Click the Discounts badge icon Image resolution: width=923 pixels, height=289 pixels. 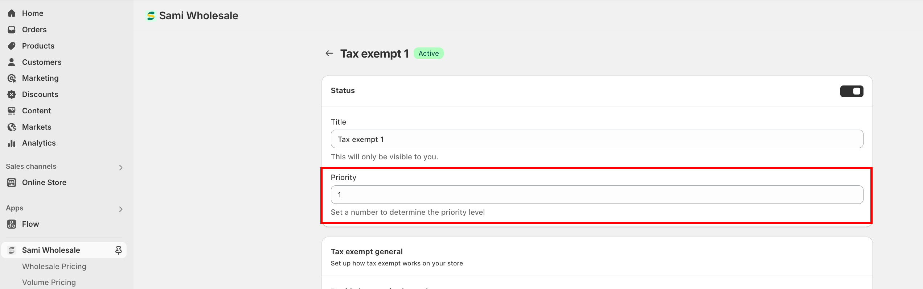(12, 95)
